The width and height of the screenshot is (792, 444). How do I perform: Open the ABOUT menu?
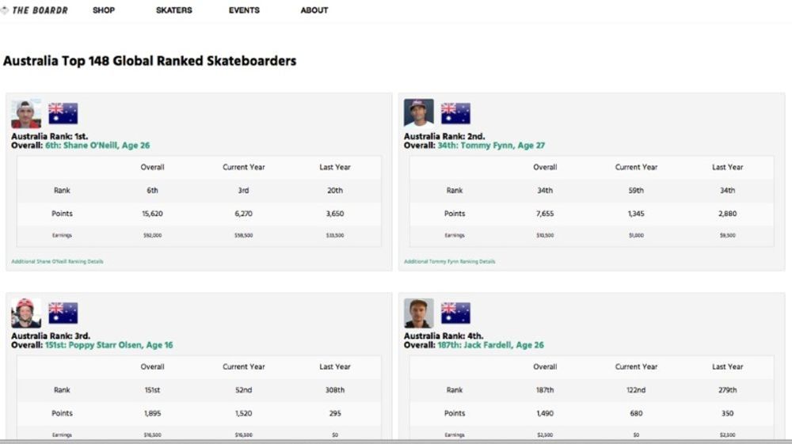point(314,10)
